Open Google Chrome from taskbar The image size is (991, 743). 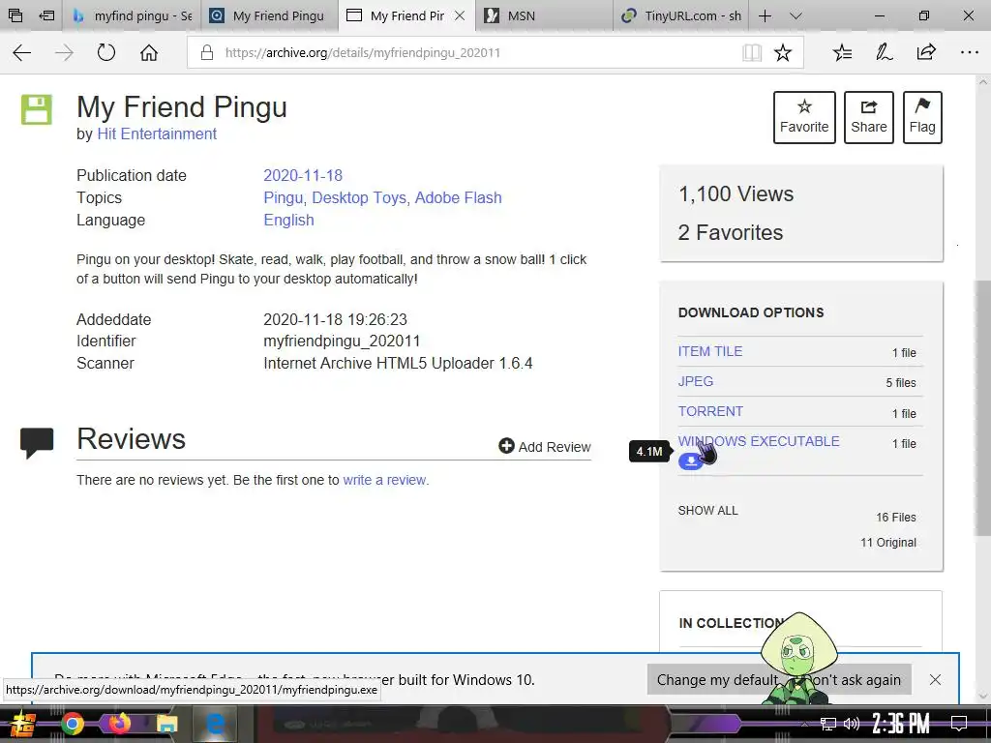click(73, 724)
